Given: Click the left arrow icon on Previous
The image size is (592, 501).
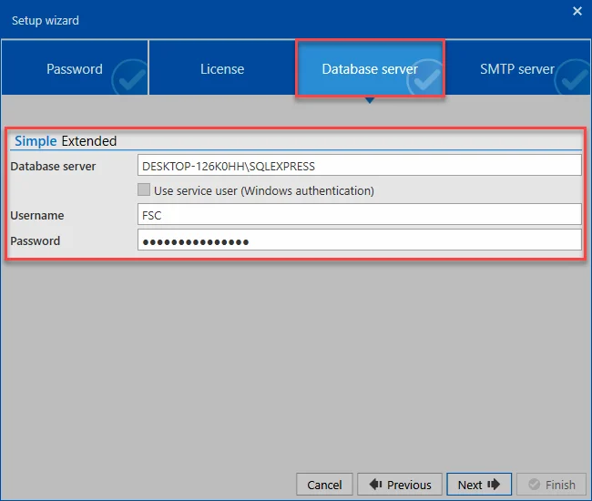Looking at the screenshot, I should (x=375, y=484).
